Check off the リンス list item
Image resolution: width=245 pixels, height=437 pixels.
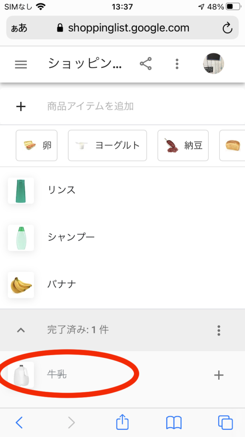(x=122, y=190)
